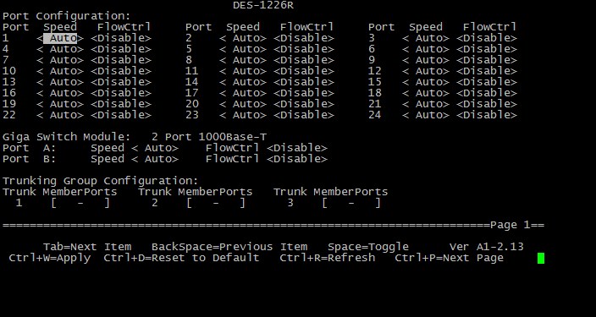
Task: Click the Ctrl+R=Refresh hint text
Action: [328, 258]
